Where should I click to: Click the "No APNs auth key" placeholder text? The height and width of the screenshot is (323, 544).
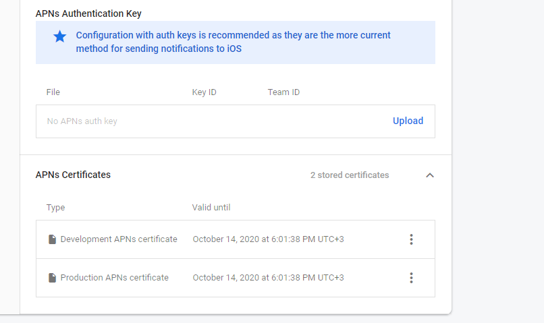[82, 121]
